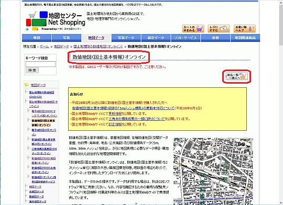The height and width of the screenshot is (205, 283).
Task: Open the カートの中をみる cart button
Action: [193, 28]
